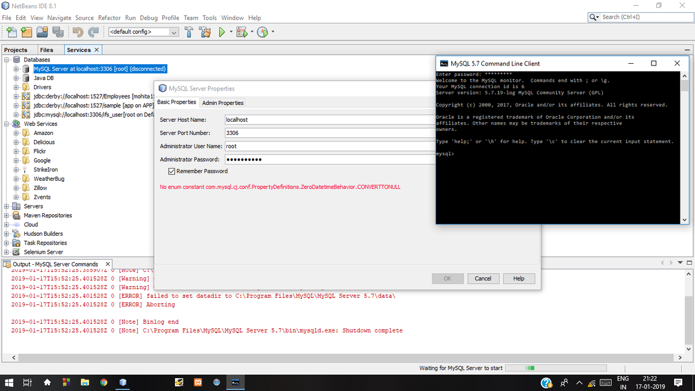The height and width of the screenshot is (391, 695).
Task: Click the Web Services node icon
Action: pyautogui.click(x=17, y=123)
